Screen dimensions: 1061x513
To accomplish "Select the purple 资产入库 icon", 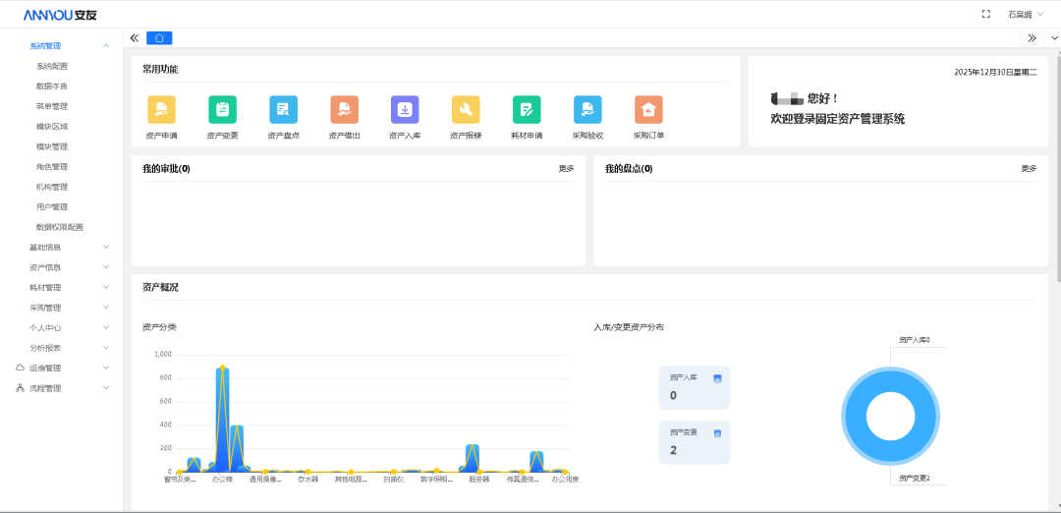I will pos(405,110).
